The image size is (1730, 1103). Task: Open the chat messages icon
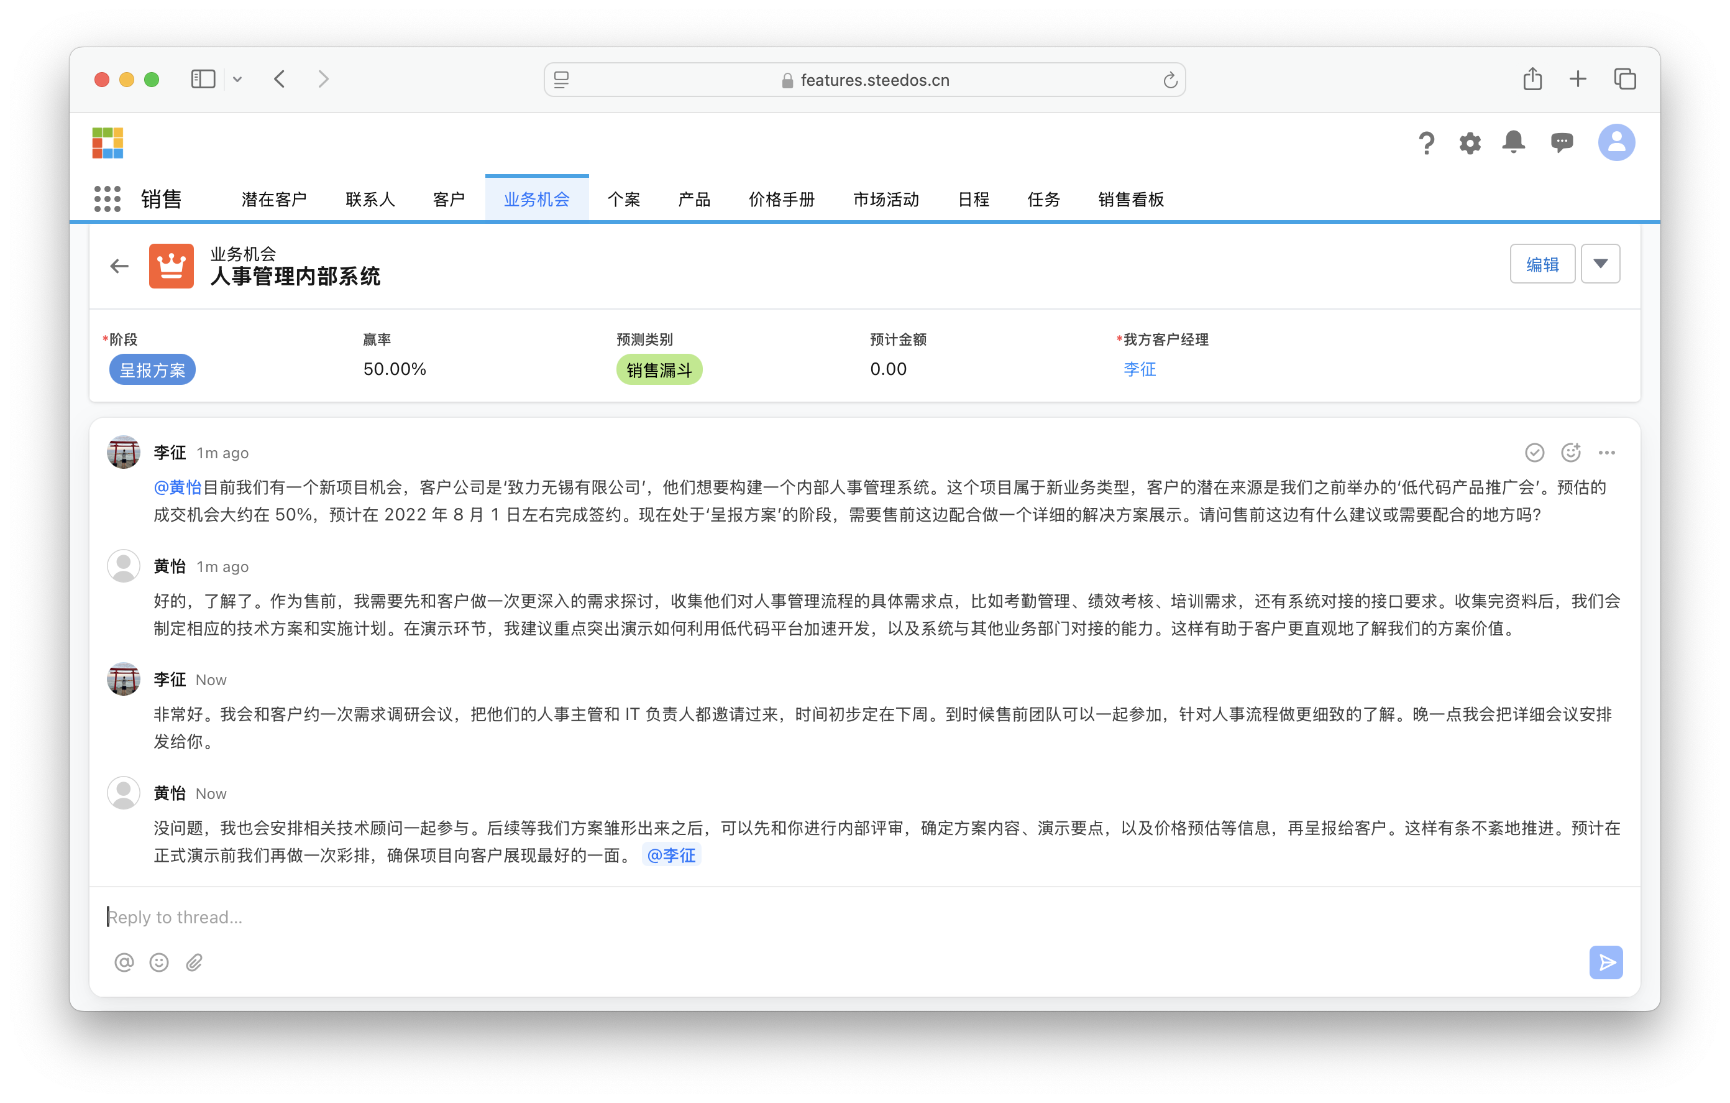[x=1561, y=142]
